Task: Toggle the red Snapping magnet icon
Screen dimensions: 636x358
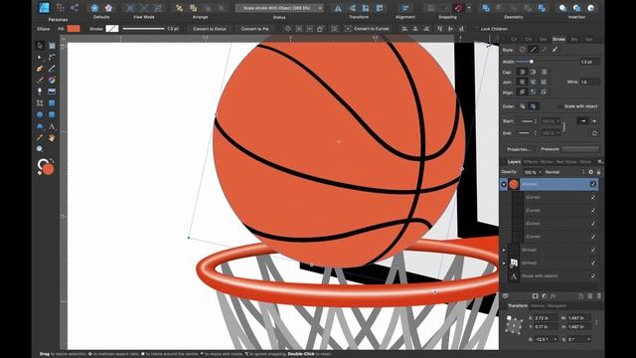Action: click(459, 8)
